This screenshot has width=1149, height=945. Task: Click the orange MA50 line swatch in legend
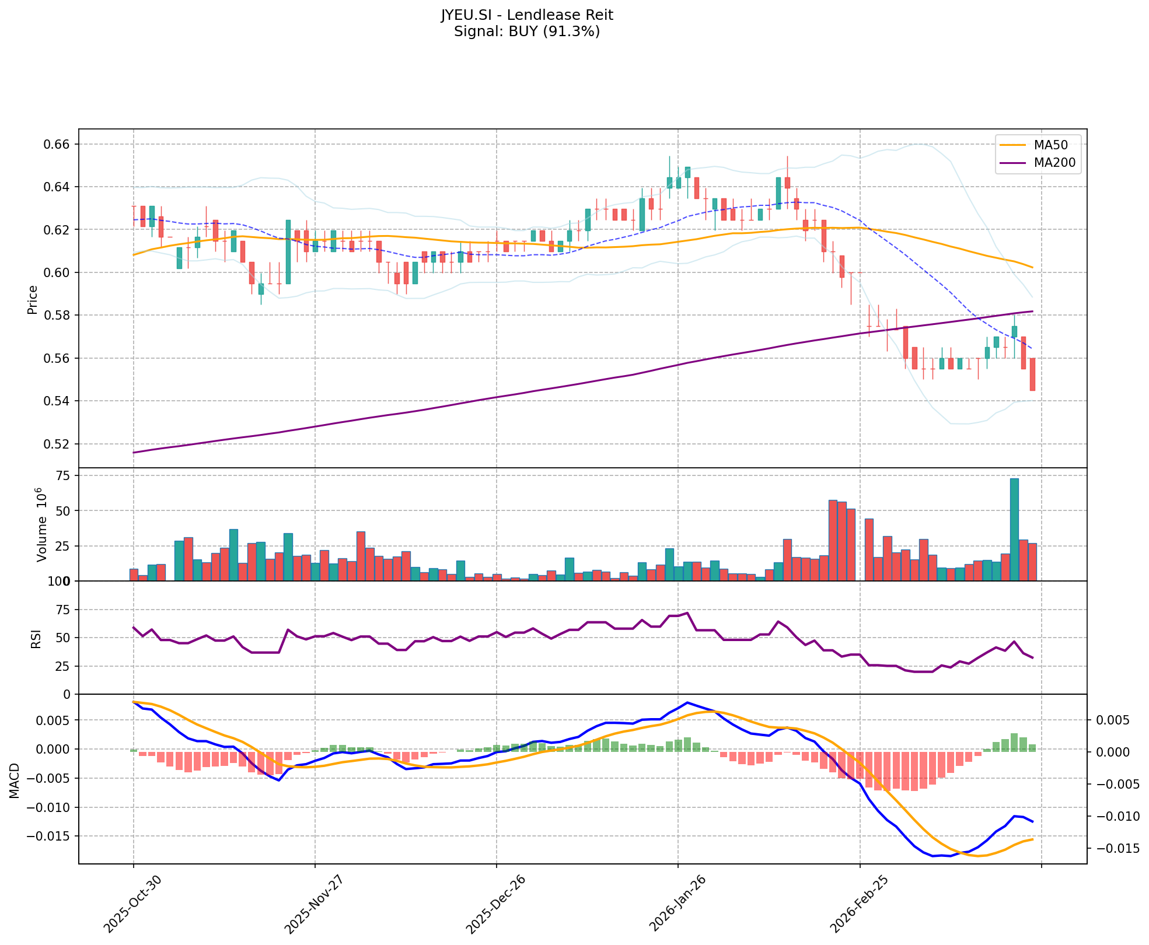(1014, 146)
